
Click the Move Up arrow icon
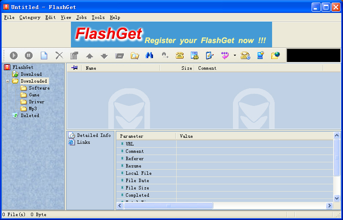[89, 56]
